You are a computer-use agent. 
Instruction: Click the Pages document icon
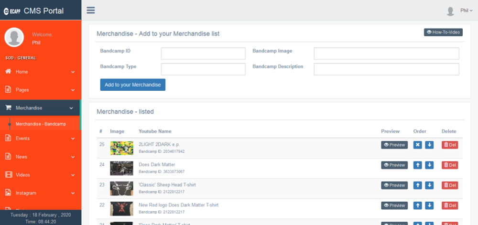(9, 90)
